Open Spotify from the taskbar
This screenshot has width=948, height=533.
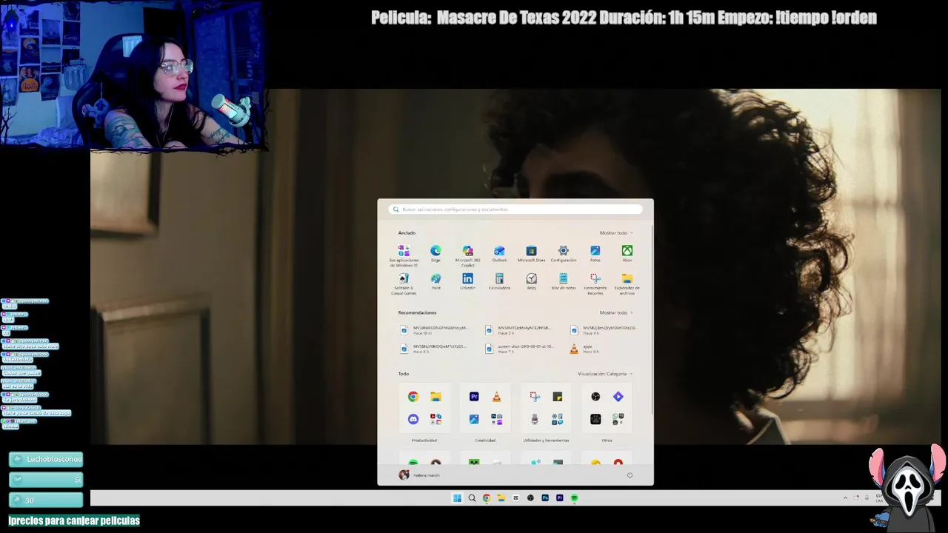coord(574,498)
